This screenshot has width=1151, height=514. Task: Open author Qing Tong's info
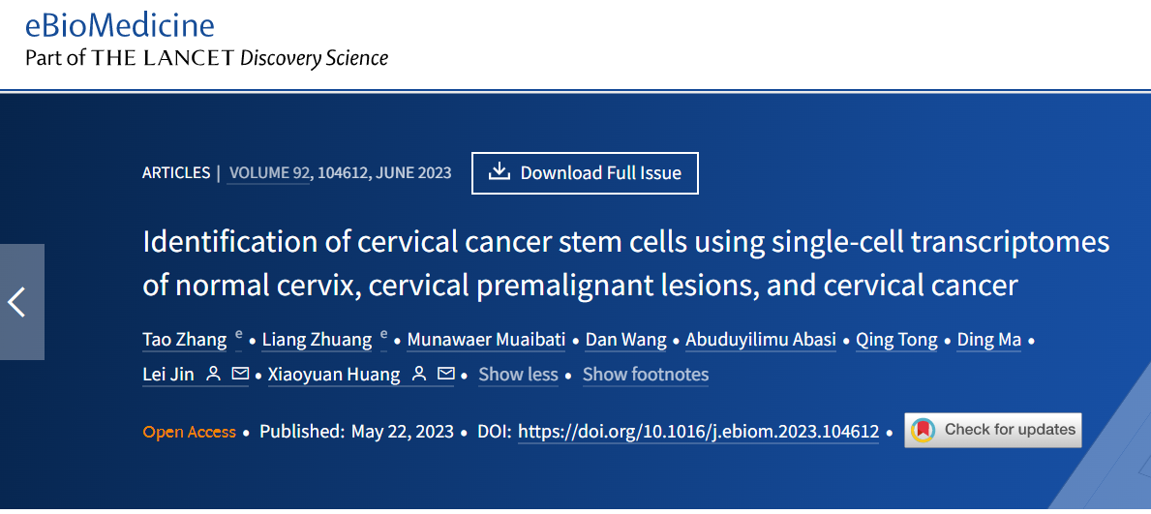(896, 340)
